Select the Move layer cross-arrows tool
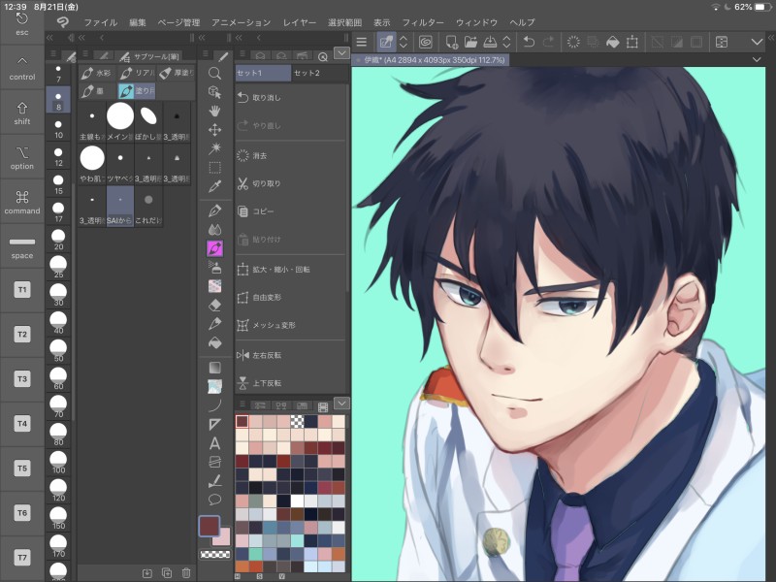This screenshot has height=582, width=776. click(214, 130)
